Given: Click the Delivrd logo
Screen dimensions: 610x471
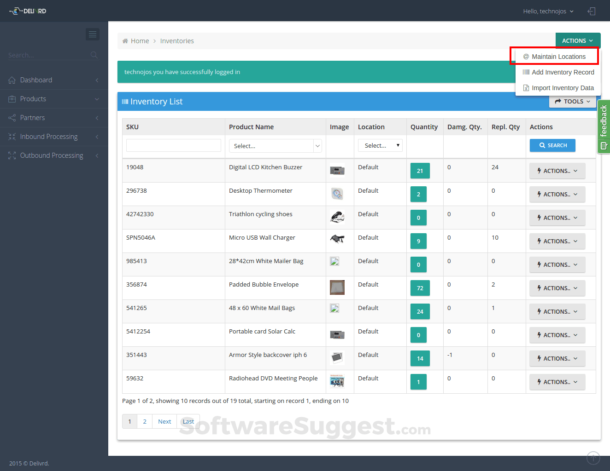Looking at the screenshot, I should click(x=28, y=11).
